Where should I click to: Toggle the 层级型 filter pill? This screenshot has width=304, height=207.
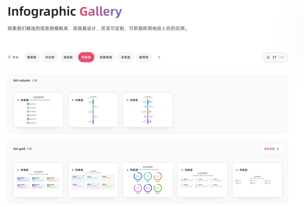(x=68, y=57)
